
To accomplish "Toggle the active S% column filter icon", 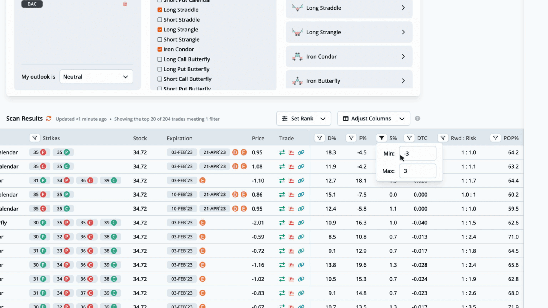I will (x=381, y=138).
